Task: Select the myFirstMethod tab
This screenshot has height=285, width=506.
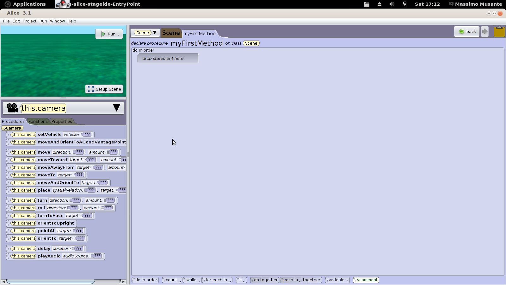Action: coord(199,34)
